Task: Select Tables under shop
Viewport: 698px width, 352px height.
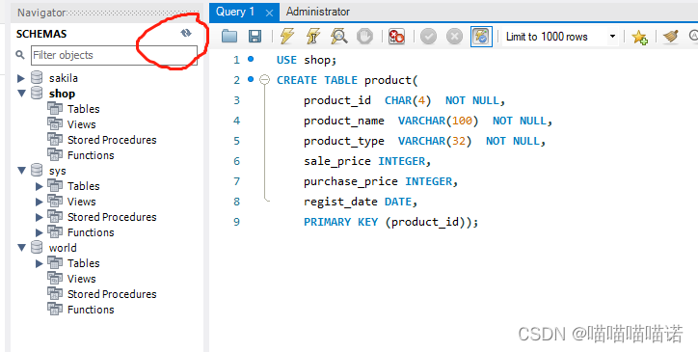Action: [83, 109]
